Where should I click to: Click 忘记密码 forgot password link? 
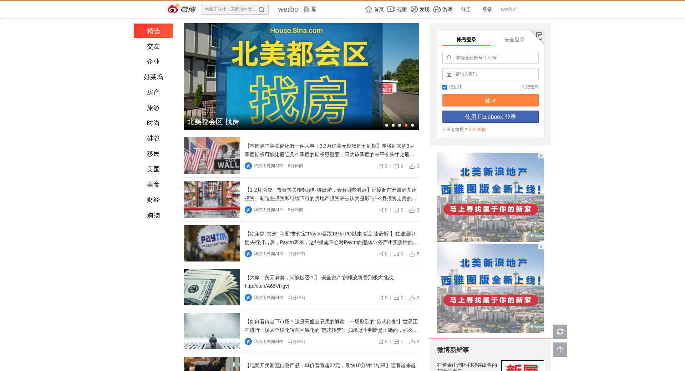pyautogui.click(x=530, y=87)
